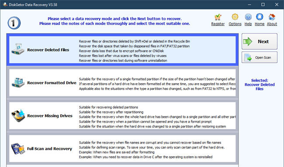Click 'Selected: Recover Deleted Files' status text

(x=260, y=85)
